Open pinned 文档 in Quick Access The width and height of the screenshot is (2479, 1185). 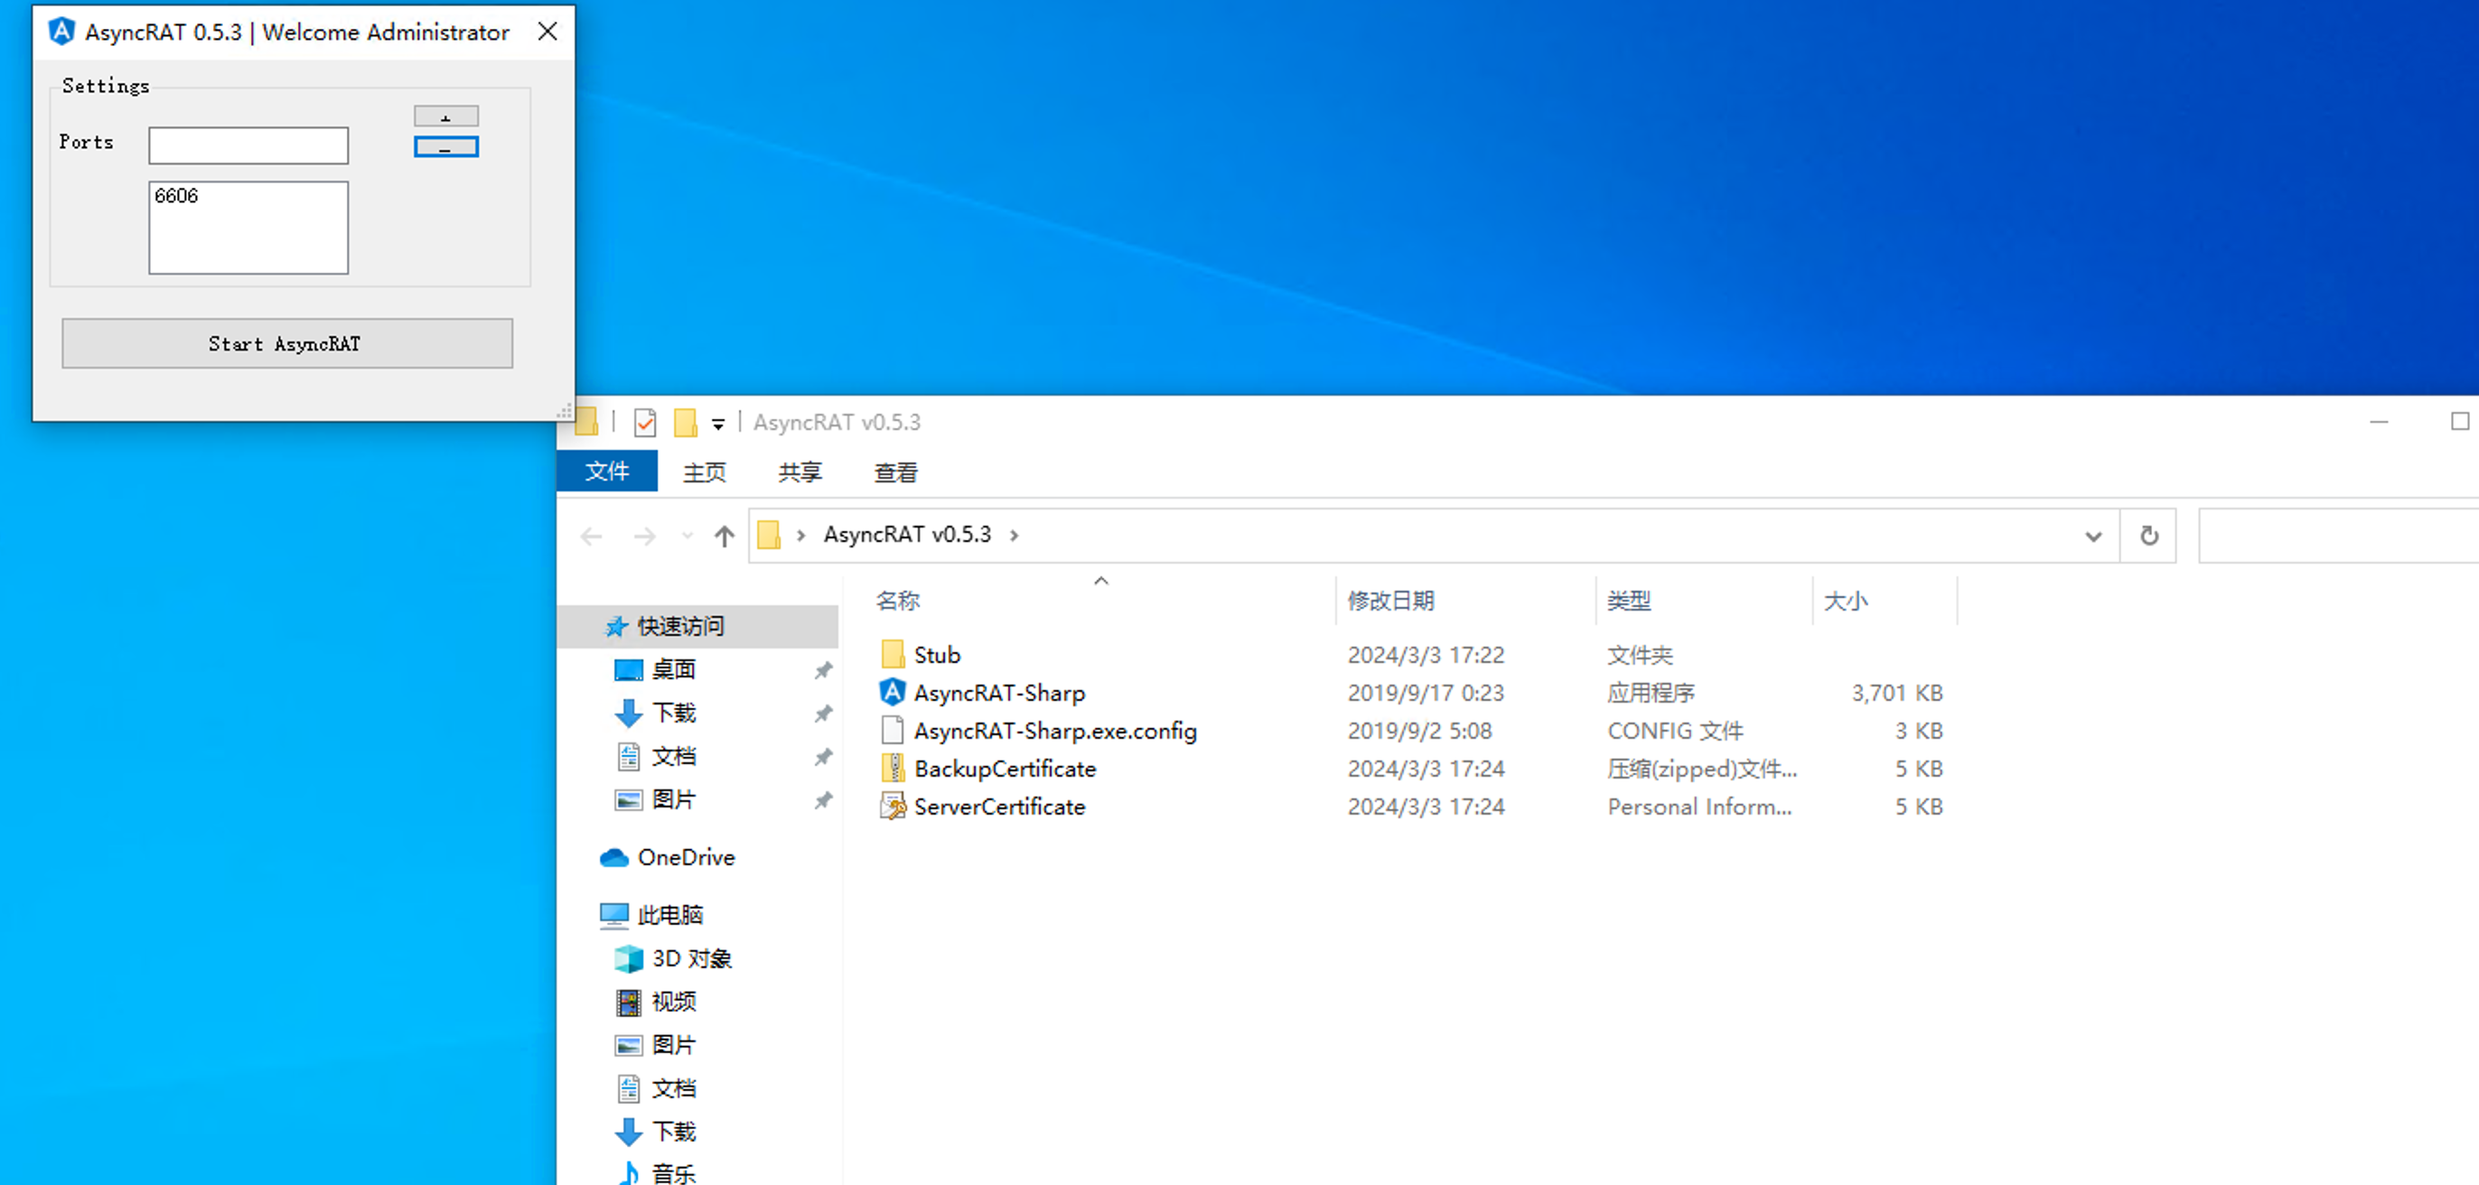coord(674,756)
